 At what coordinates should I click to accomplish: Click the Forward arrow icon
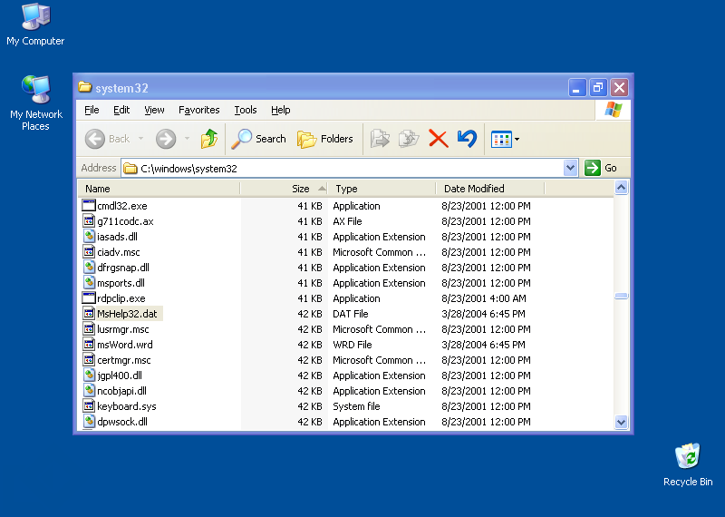point(166,139)
